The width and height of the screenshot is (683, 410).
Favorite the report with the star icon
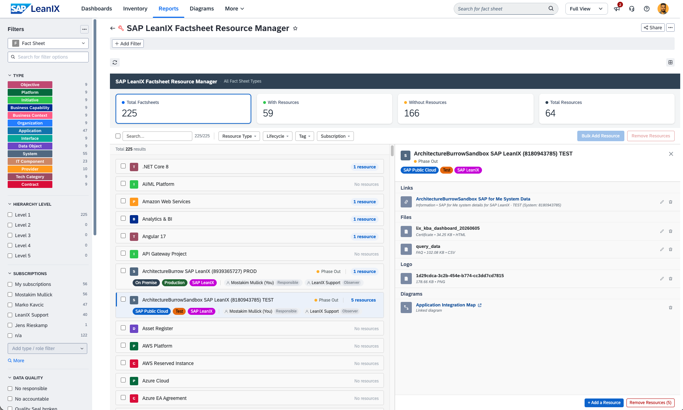pos(295,28)
